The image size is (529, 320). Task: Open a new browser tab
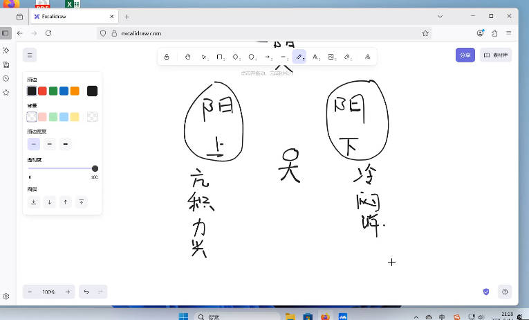click(127, 16)
